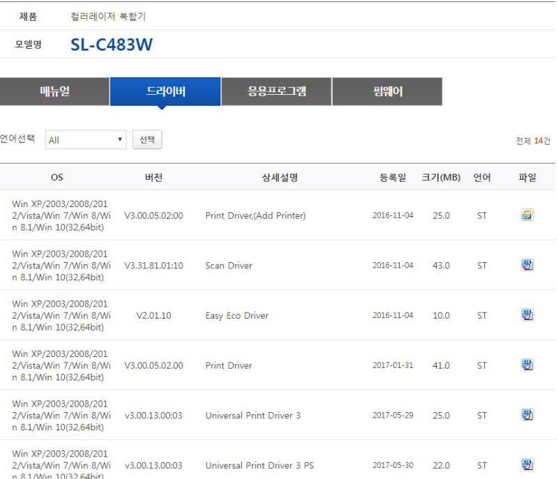The width and height of the screenshot is (558, 479).
Task: Open the 응용프로그램 tab
Action: coord(278,91)
